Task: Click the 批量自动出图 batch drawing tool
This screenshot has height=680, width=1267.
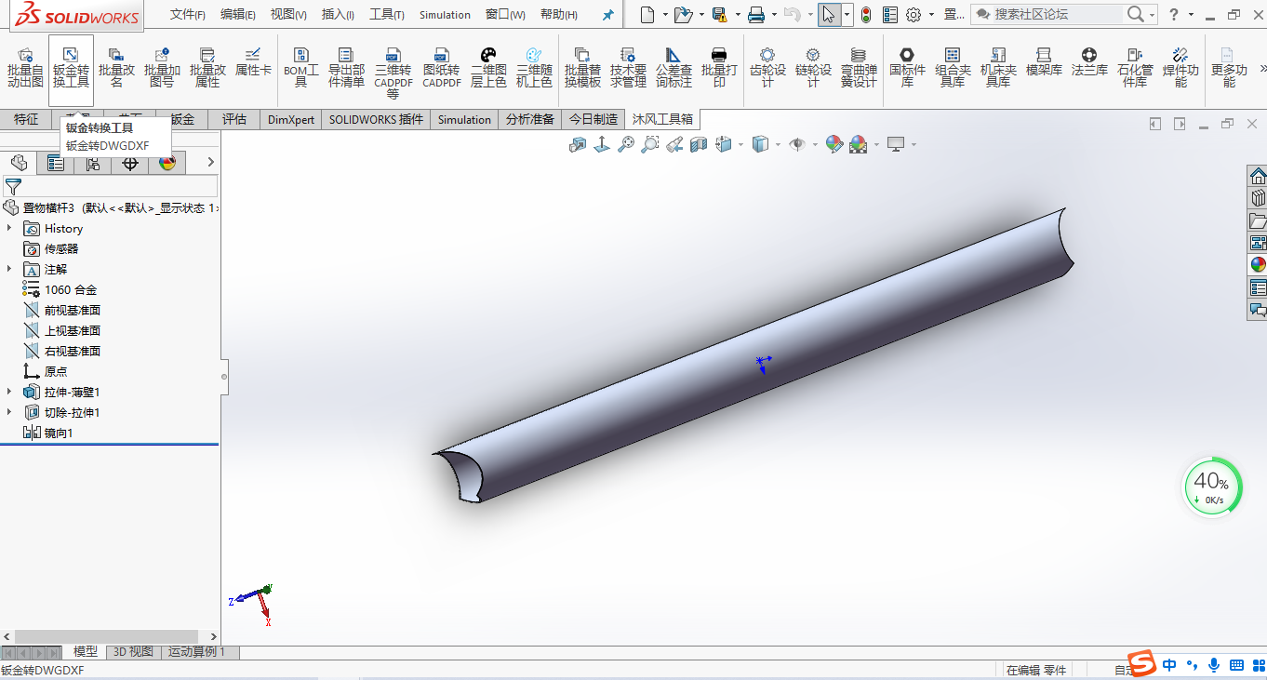Action: tap(25, 70)
